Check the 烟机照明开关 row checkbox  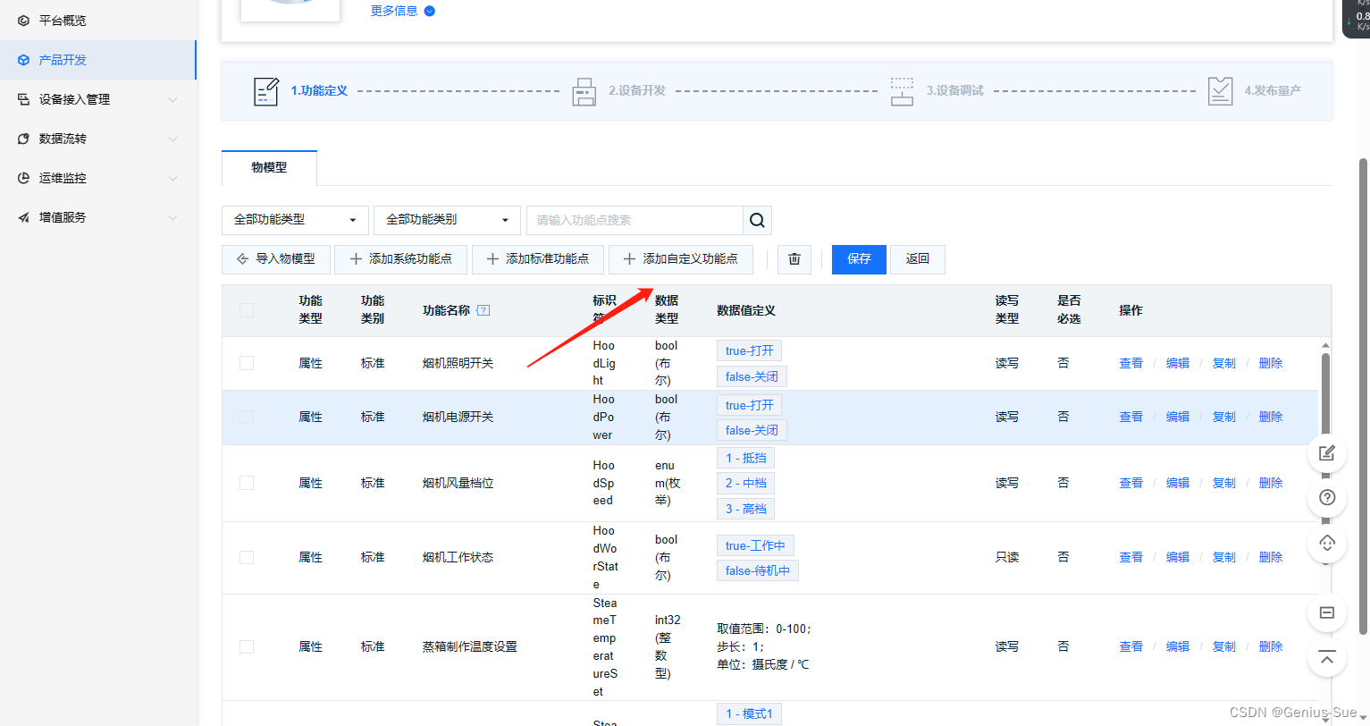(247, 363)
